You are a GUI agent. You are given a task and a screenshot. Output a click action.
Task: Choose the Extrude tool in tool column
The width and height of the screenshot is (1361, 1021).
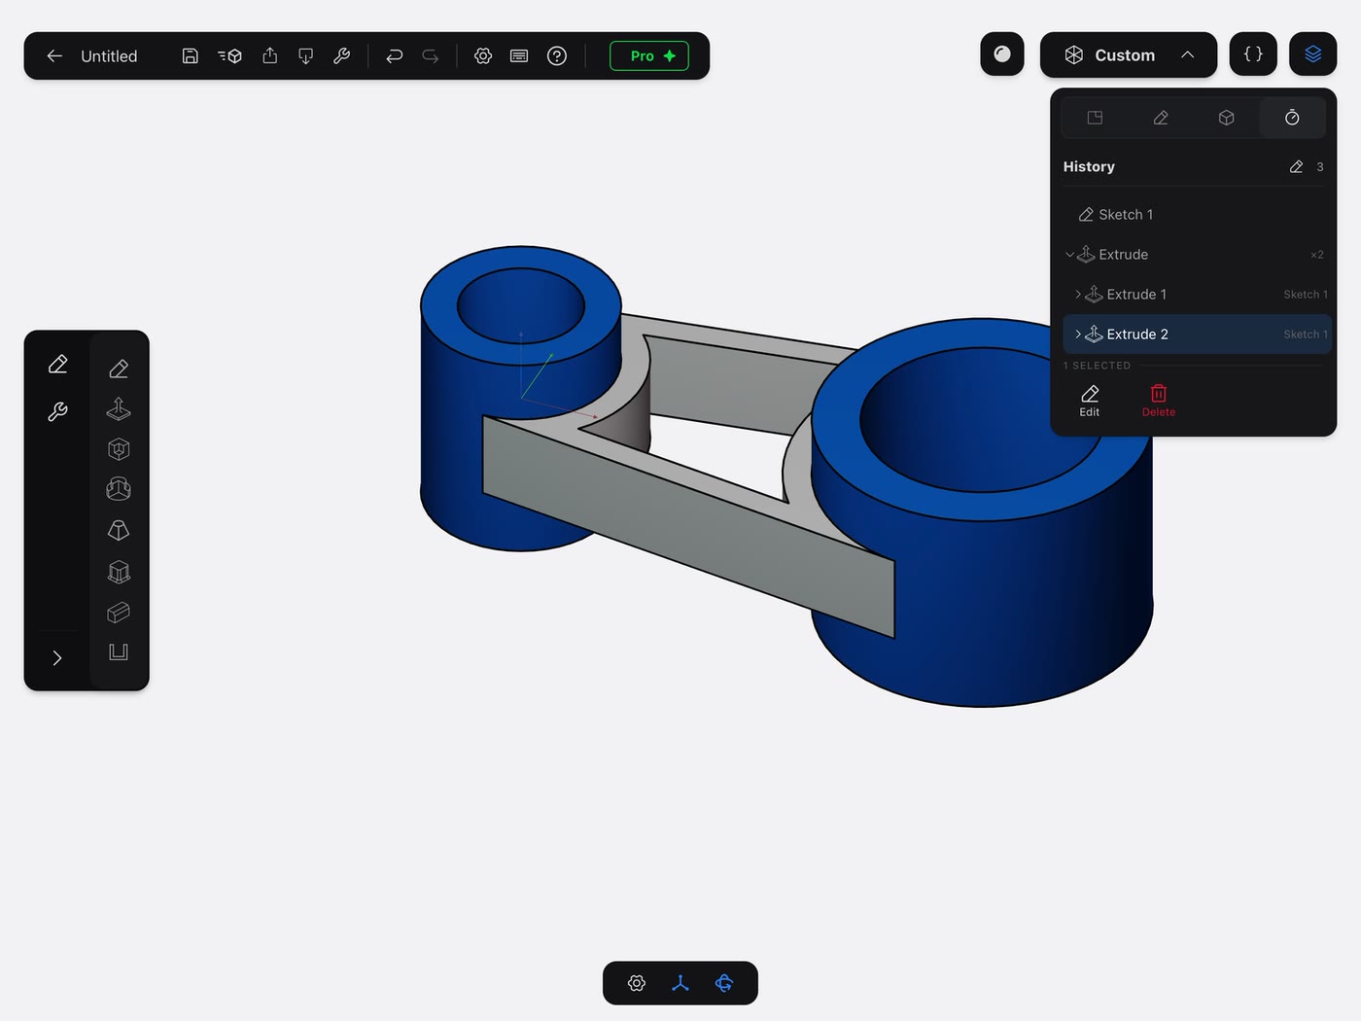pyautogui.click(x=119, y=409)
